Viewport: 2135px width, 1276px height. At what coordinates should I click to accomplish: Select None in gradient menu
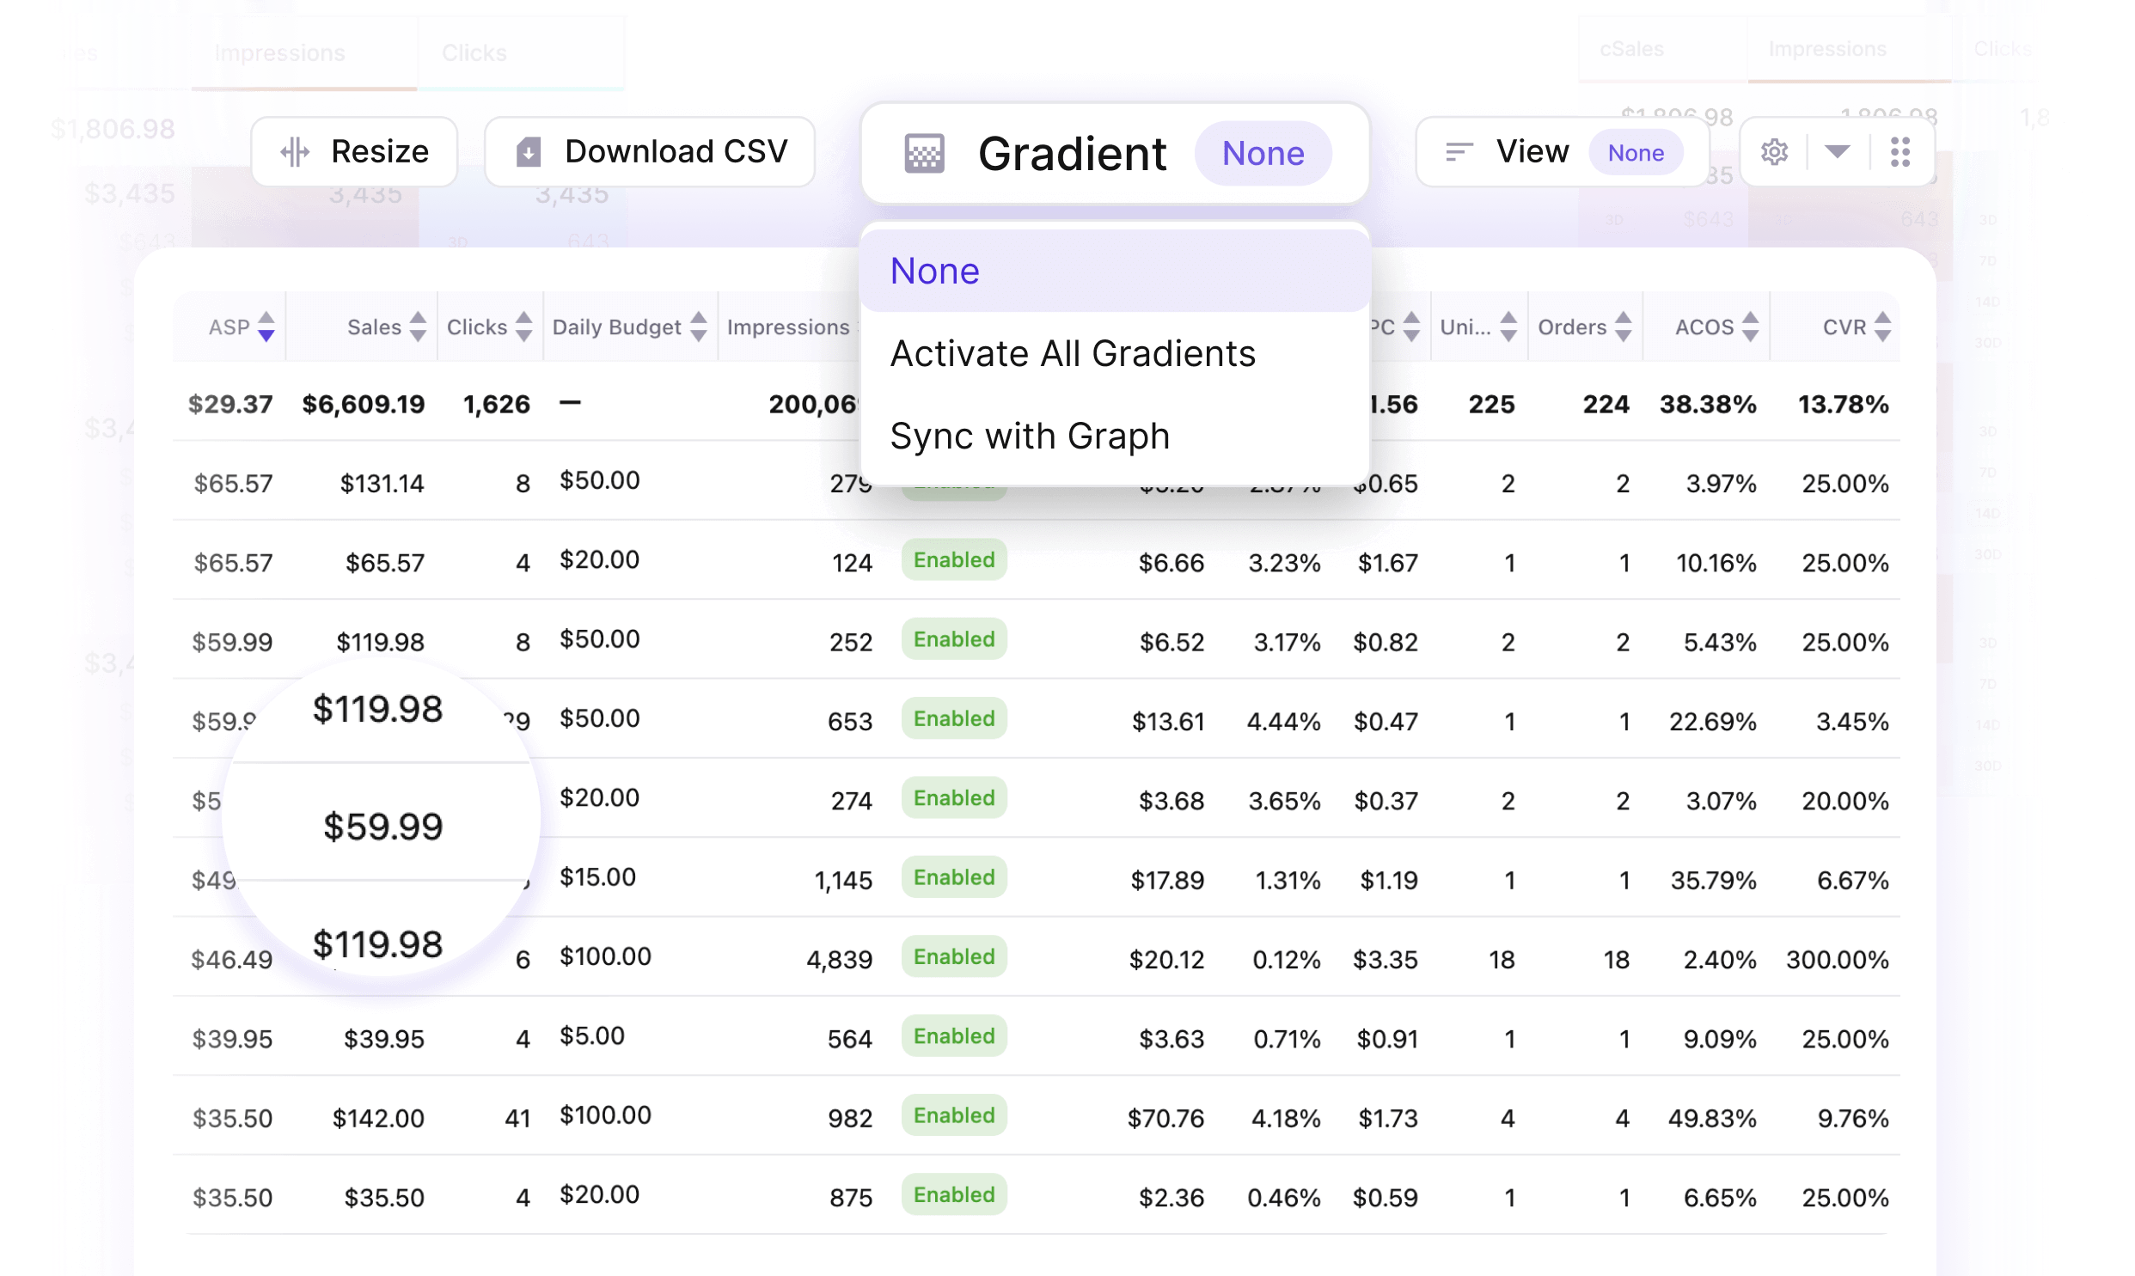(1116, 272)
